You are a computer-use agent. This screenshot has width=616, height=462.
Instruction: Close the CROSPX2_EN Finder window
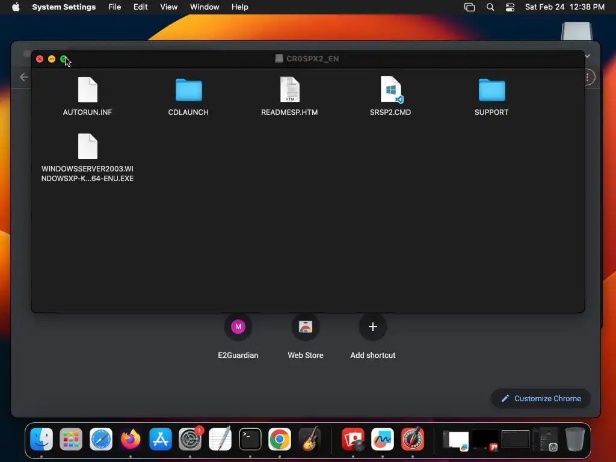click(x=40, y=59)
